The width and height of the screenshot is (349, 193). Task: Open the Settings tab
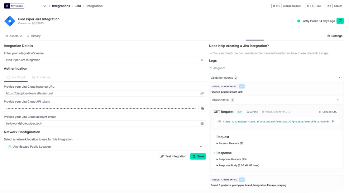coord(335,36)
